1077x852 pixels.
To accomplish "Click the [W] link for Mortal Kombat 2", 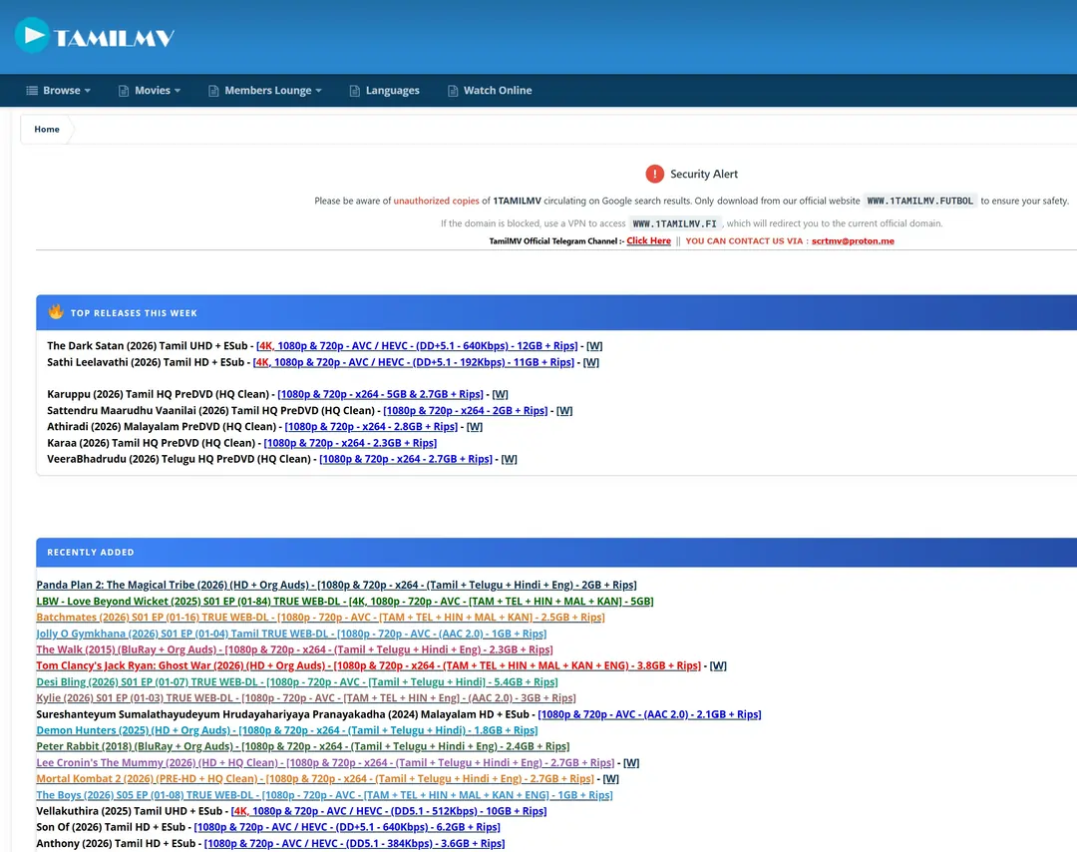I will click(x=610, y=778).
